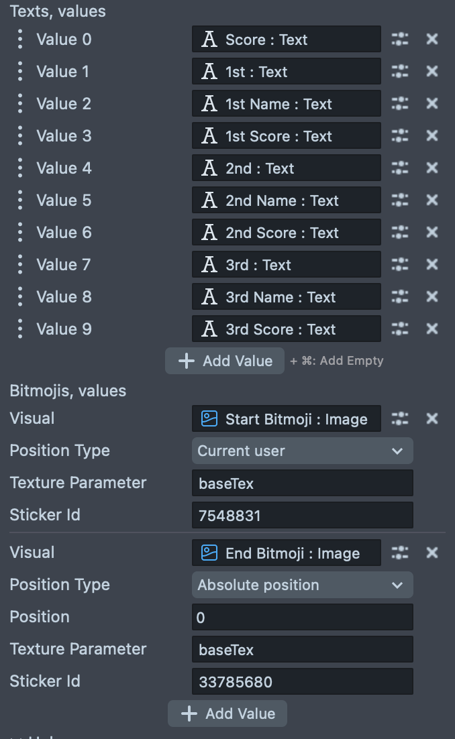Click the picker icon beside 1st : Text
Viewport: 455px width, 739px height.
400,72
